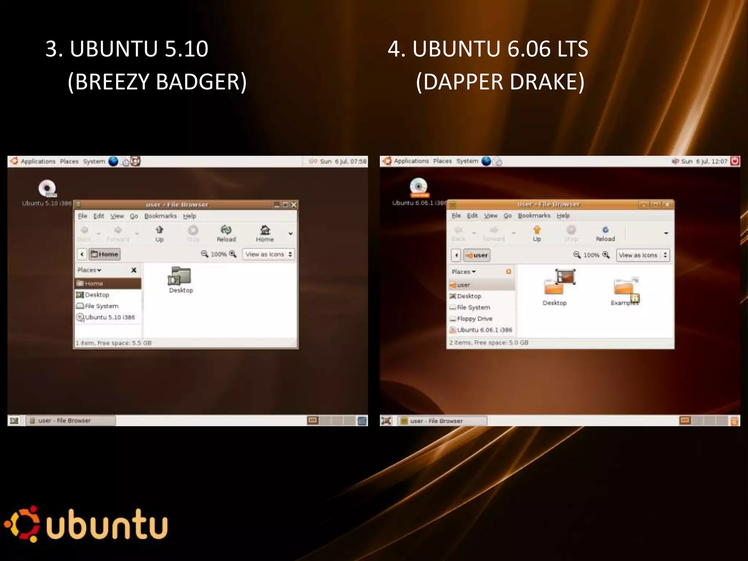Viewport: 748px width, 561px height.
Task: Click orange trash icon in Ubuntu 6.06 bottom panel
Action: click(x=734, y=421)
